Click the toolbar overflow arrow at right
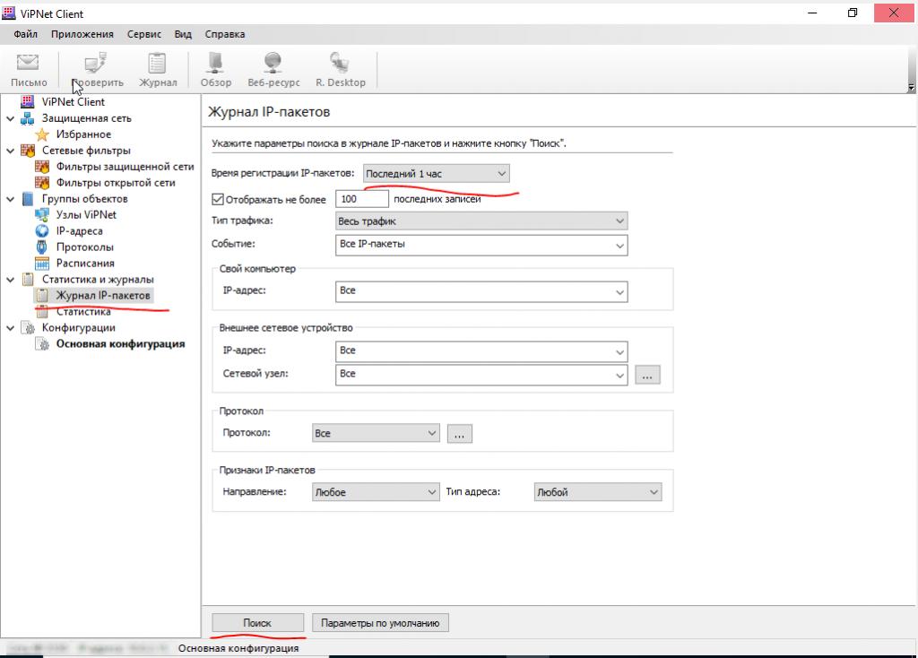 [x=911, y=87]
